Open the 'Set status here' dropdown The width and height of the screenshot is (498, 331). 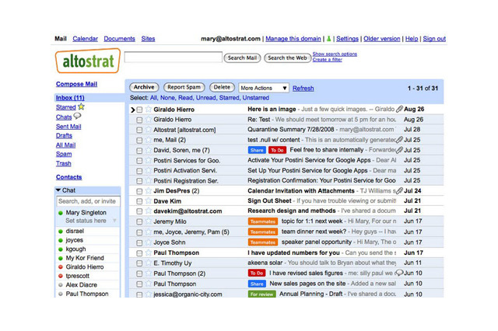114,221
